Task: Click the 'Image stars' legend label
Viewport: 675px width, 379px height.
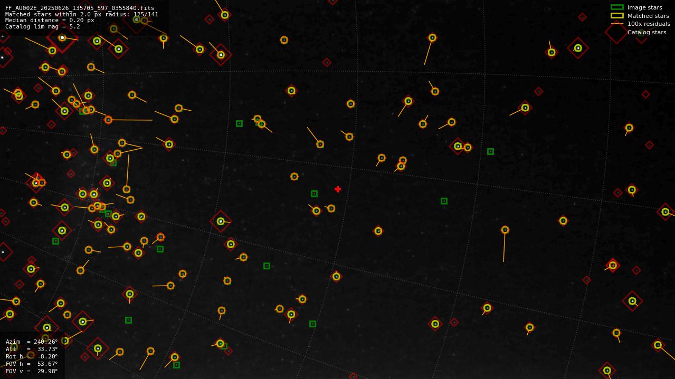Action: 644,7
